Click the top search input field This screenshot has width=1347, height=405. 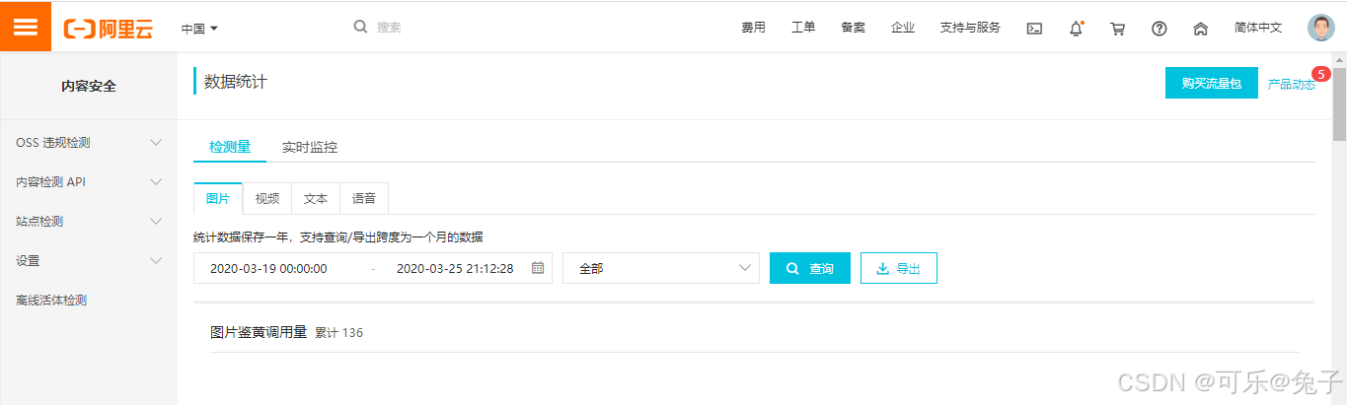513,28
